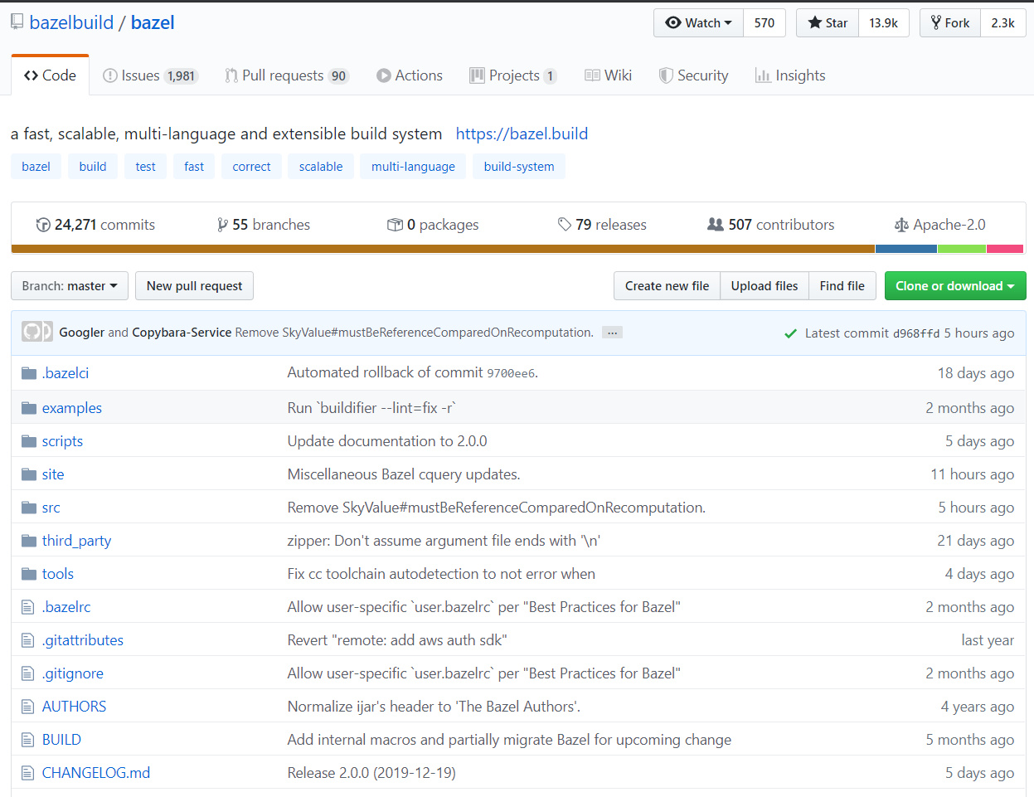Screen dimensions: 1034x797
Task: Select the Code tab
Action: [50, 75]
